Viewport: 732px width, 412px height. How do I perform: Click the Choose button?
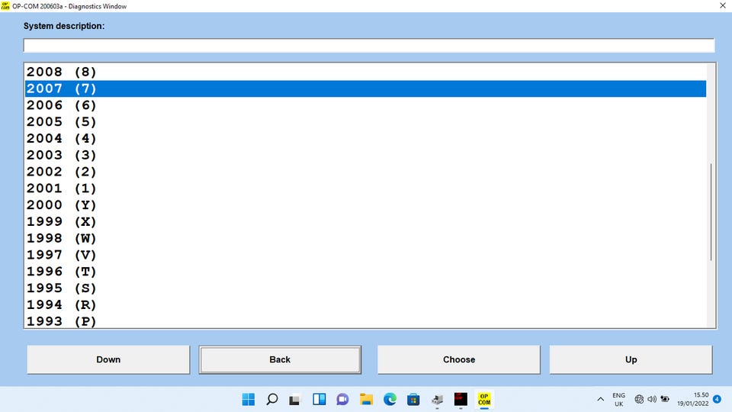click(459, 359)
